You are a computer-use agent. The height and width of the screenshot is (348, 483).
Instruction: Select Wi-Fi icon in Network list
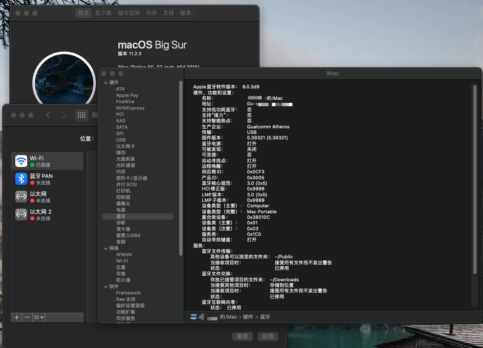tap(21, 161)
